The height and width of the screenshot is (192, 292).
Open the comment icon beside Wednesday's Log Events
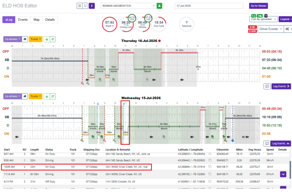(x=267, y=144)
